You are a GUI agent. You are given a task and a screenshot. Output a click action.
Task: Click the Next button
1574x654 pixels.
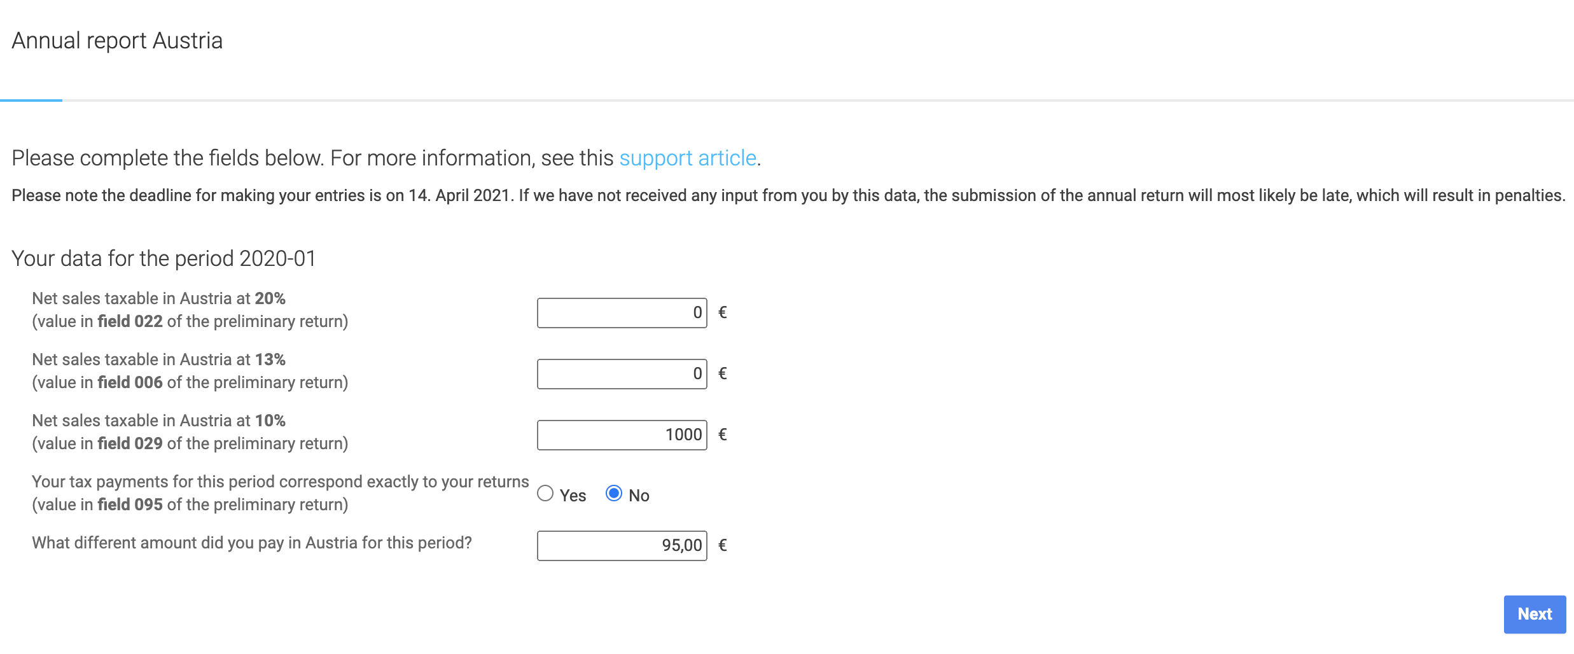1535,615
